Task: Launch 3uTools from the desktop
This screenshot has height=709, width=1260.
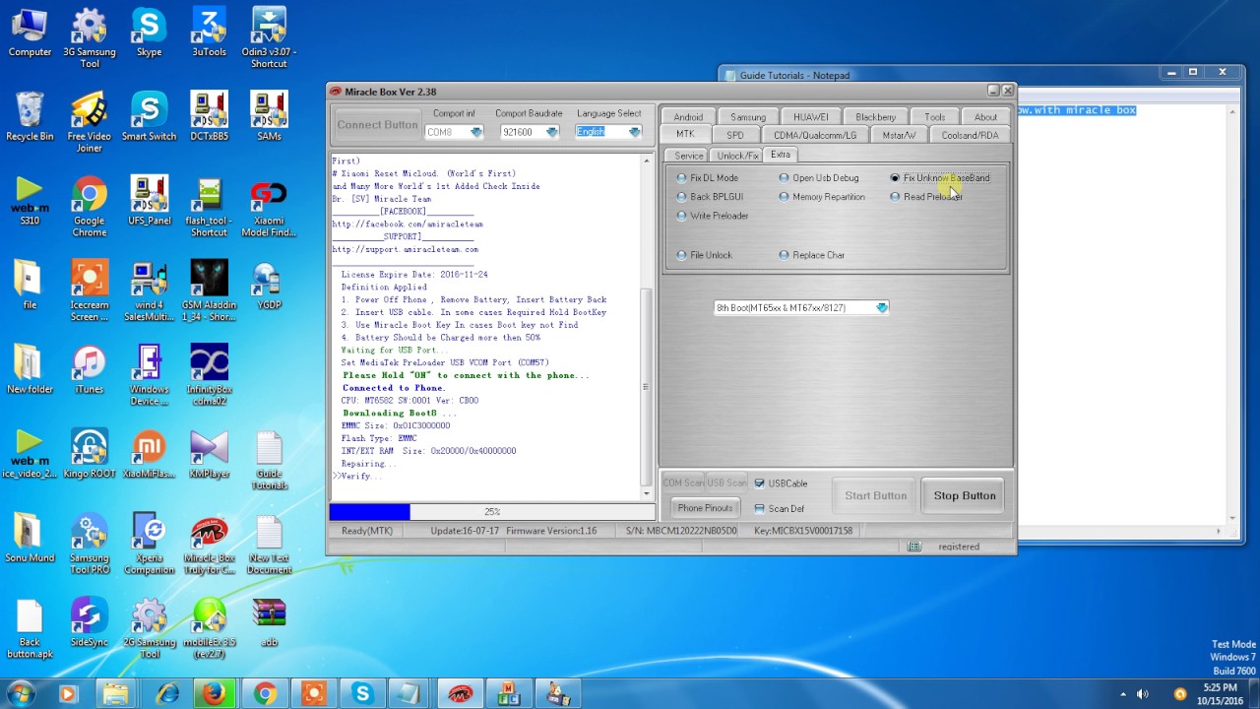Action: click(209, 32)
